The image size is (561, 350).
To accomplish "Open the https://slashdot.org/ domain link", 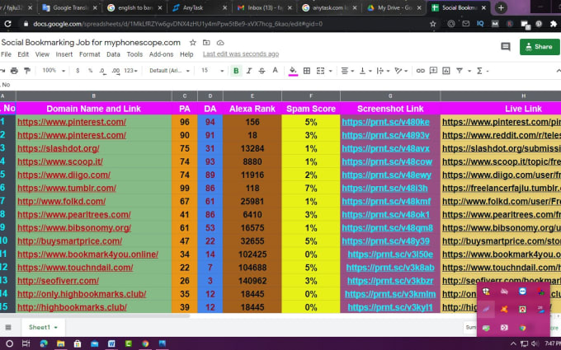I will coord(59,148).
